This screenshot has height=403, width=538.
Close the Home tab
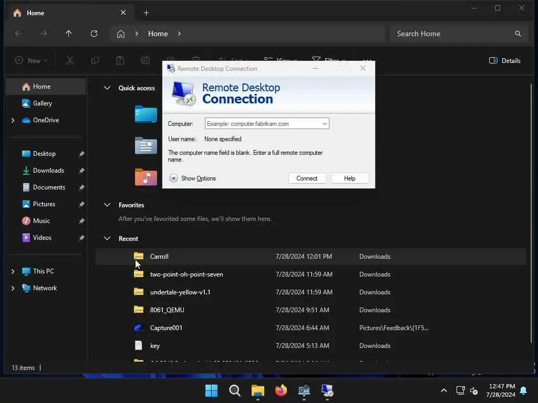(123, 13)
